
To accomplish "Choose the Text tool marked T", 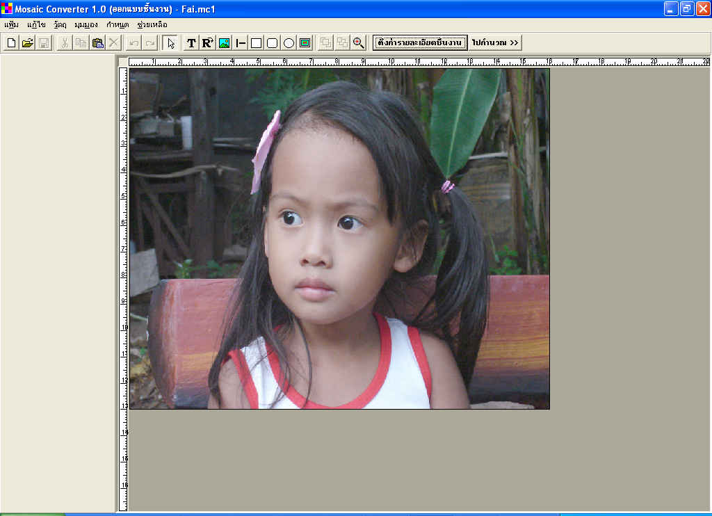I will click(191, 43).
